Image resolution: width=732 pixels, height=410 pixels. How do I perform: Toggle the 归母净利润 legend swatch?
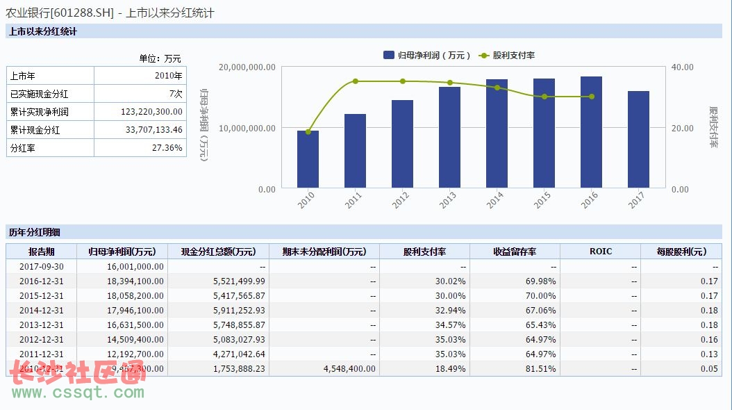(389, 55)
